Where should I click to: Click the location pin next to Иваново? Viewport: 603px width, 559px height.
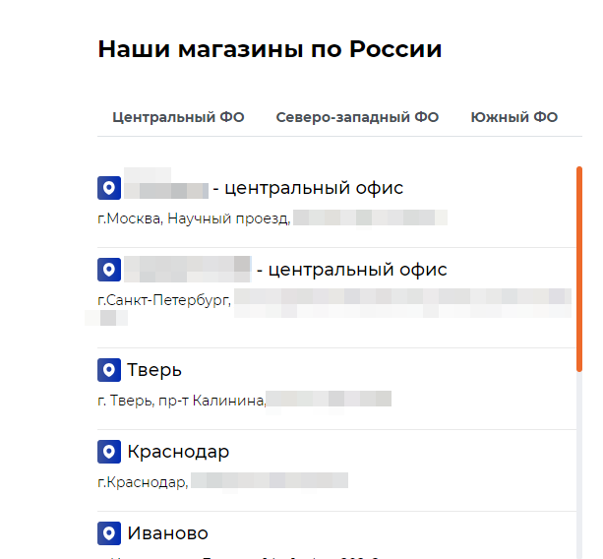(x=109, y=533)
